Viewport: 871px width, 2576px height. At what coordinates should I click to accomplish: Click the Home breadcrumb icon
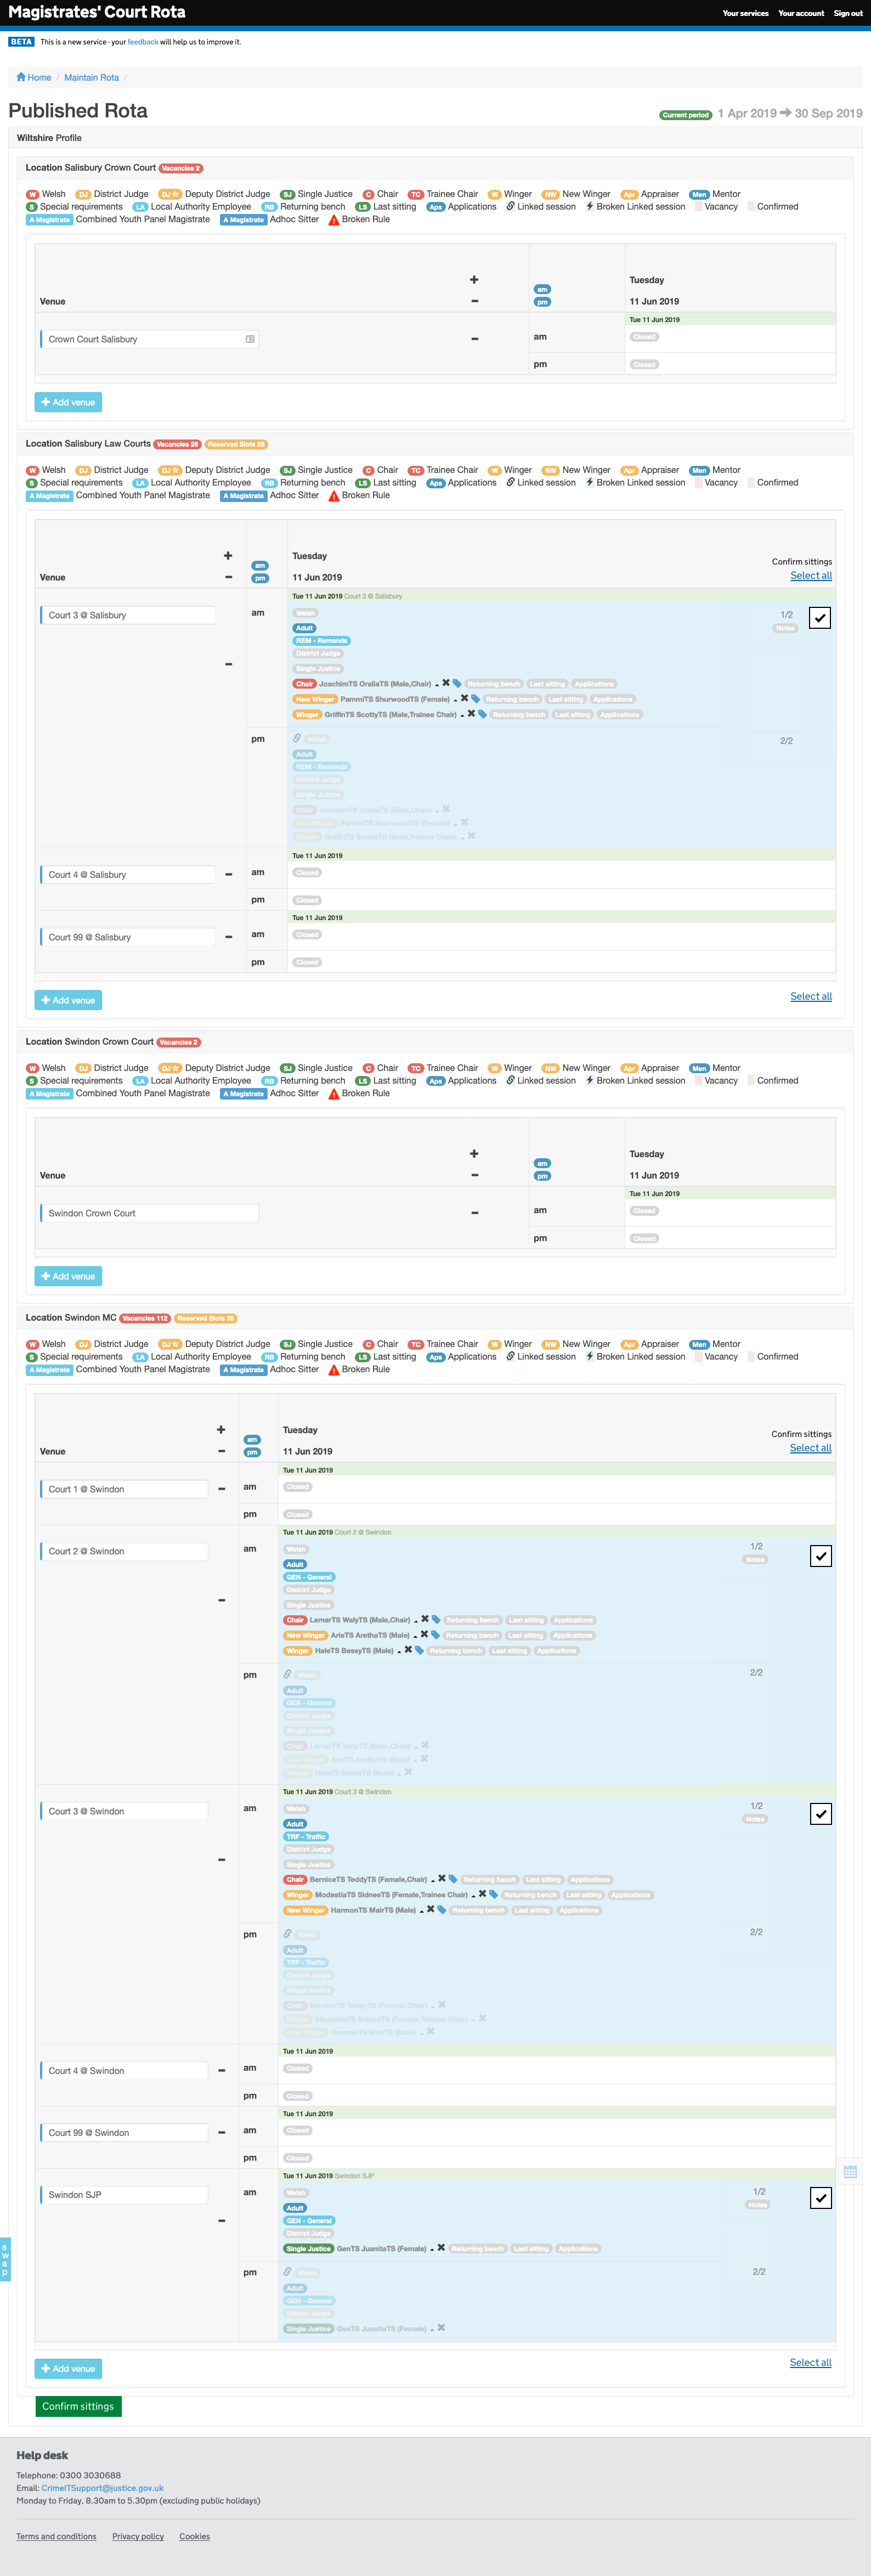pos(21,77)
